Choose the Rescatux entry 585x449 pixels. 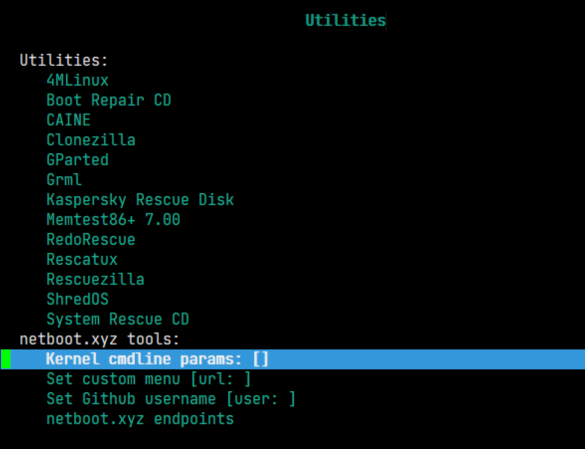[x=82, y=259]
